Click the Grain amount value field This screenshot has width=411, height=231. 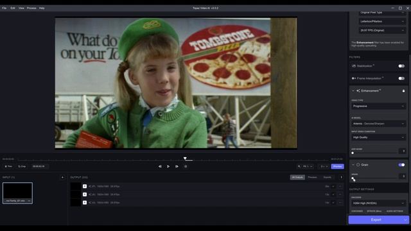coord(403,176)
